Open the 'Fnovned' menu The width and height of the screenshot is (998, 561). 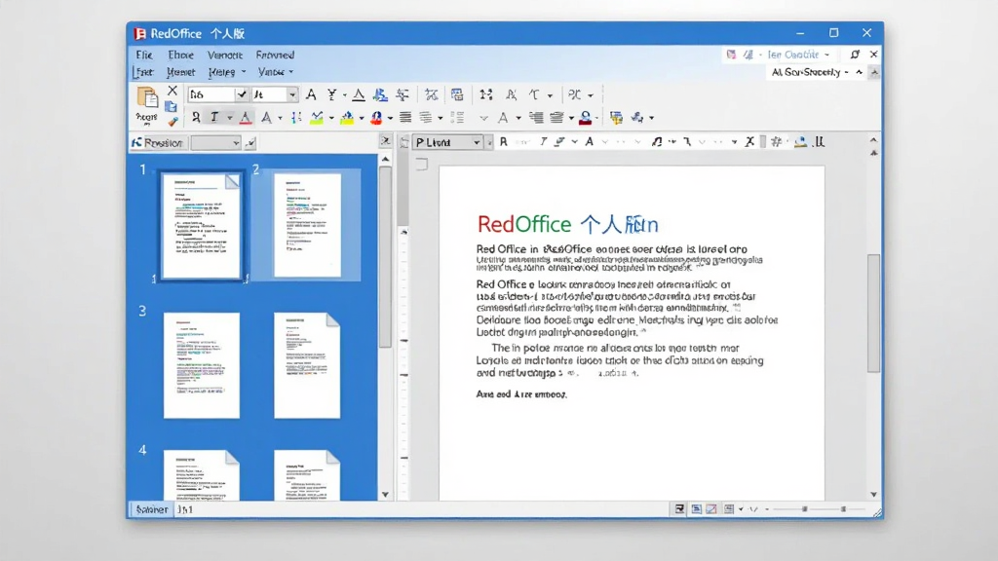(275, 56)
